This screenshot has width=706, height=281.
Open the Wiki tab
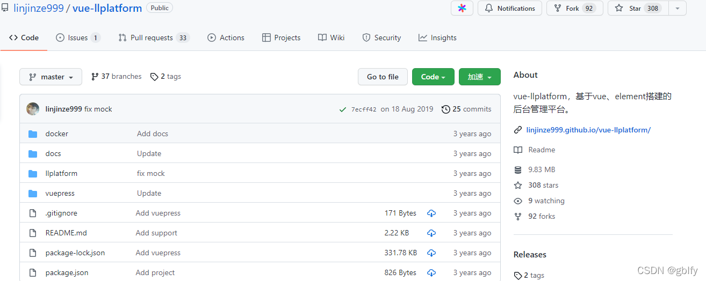pos(331,38)
